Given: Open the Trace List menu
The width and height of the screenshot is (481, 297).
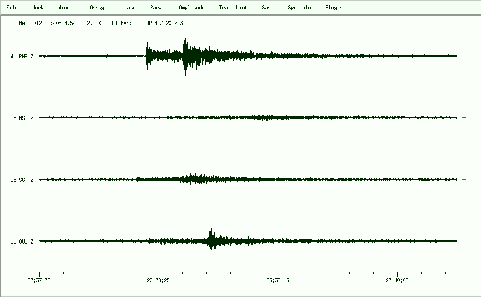Looking at the screenshot, I should click(233, 8).
